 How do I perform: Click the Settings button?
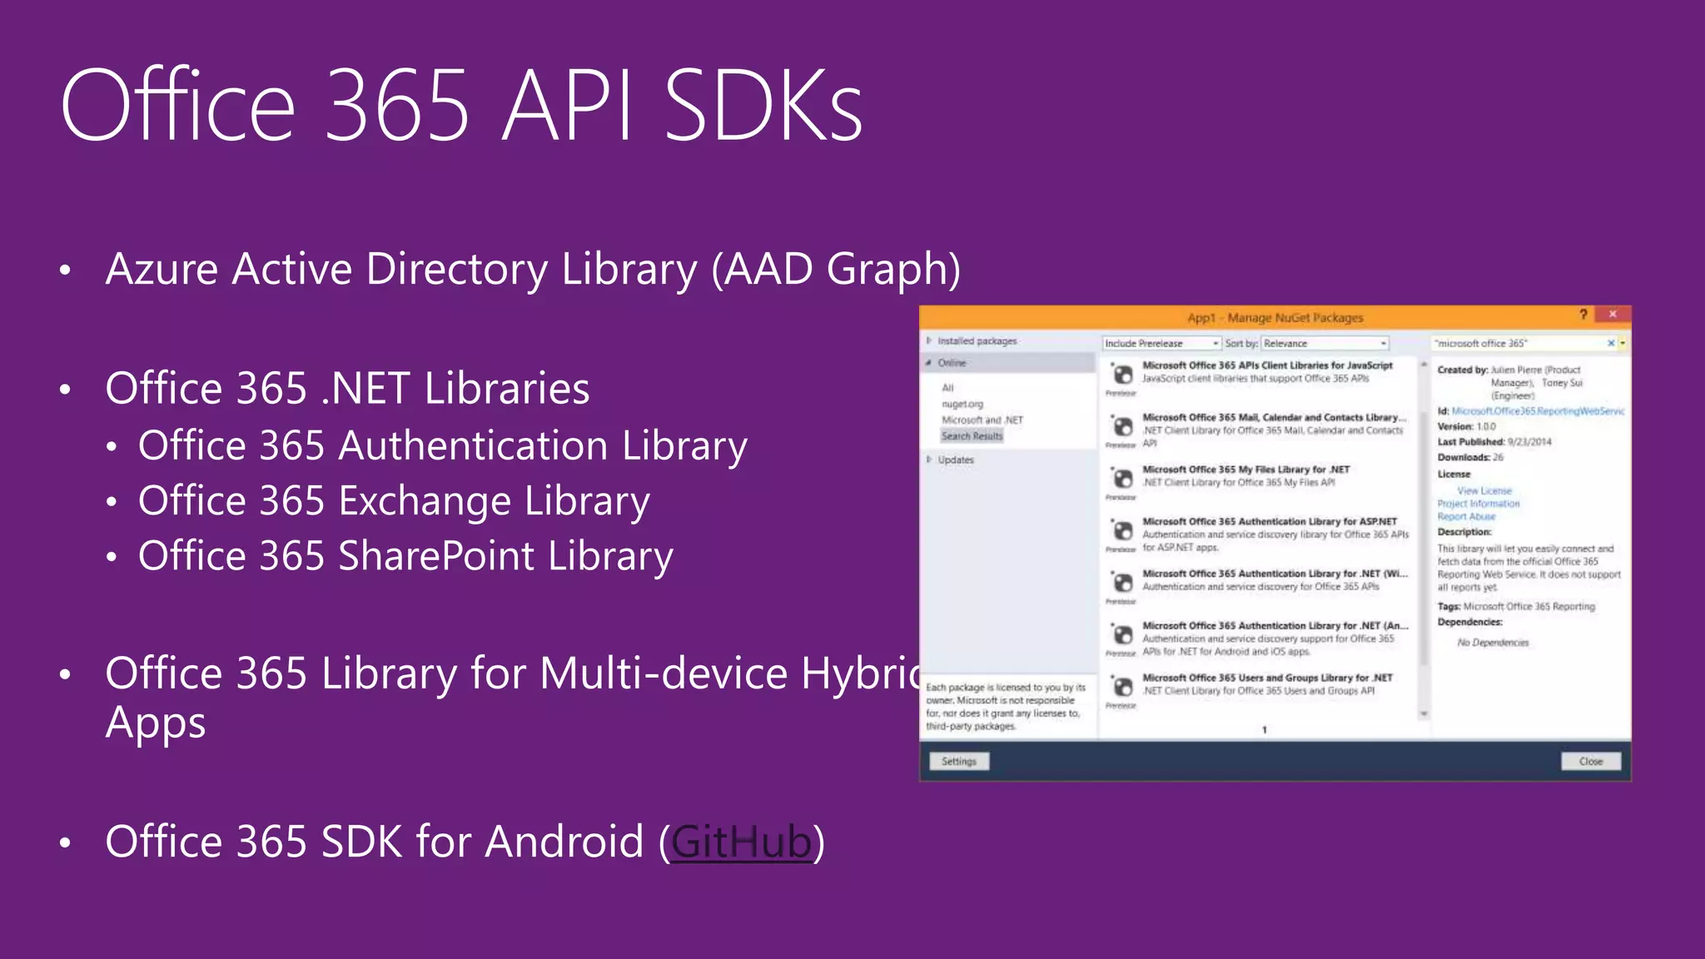click(x=959, y=761)
